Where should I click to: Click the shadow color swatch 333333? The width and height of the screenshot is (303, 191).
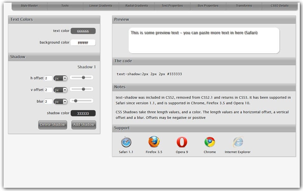(x=83, y=113)
